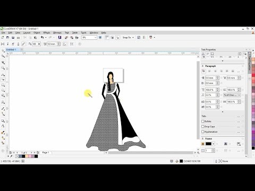Click the Import icon in standard toolbar
255x191 pixels.
(x=66, y=38)
